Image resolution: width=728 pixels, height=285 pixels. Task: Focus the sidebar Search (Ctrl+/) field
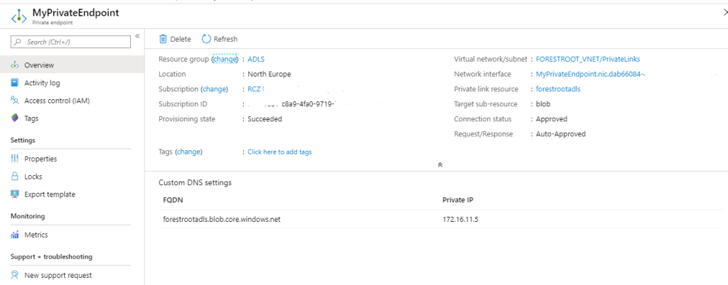[70, 42]
